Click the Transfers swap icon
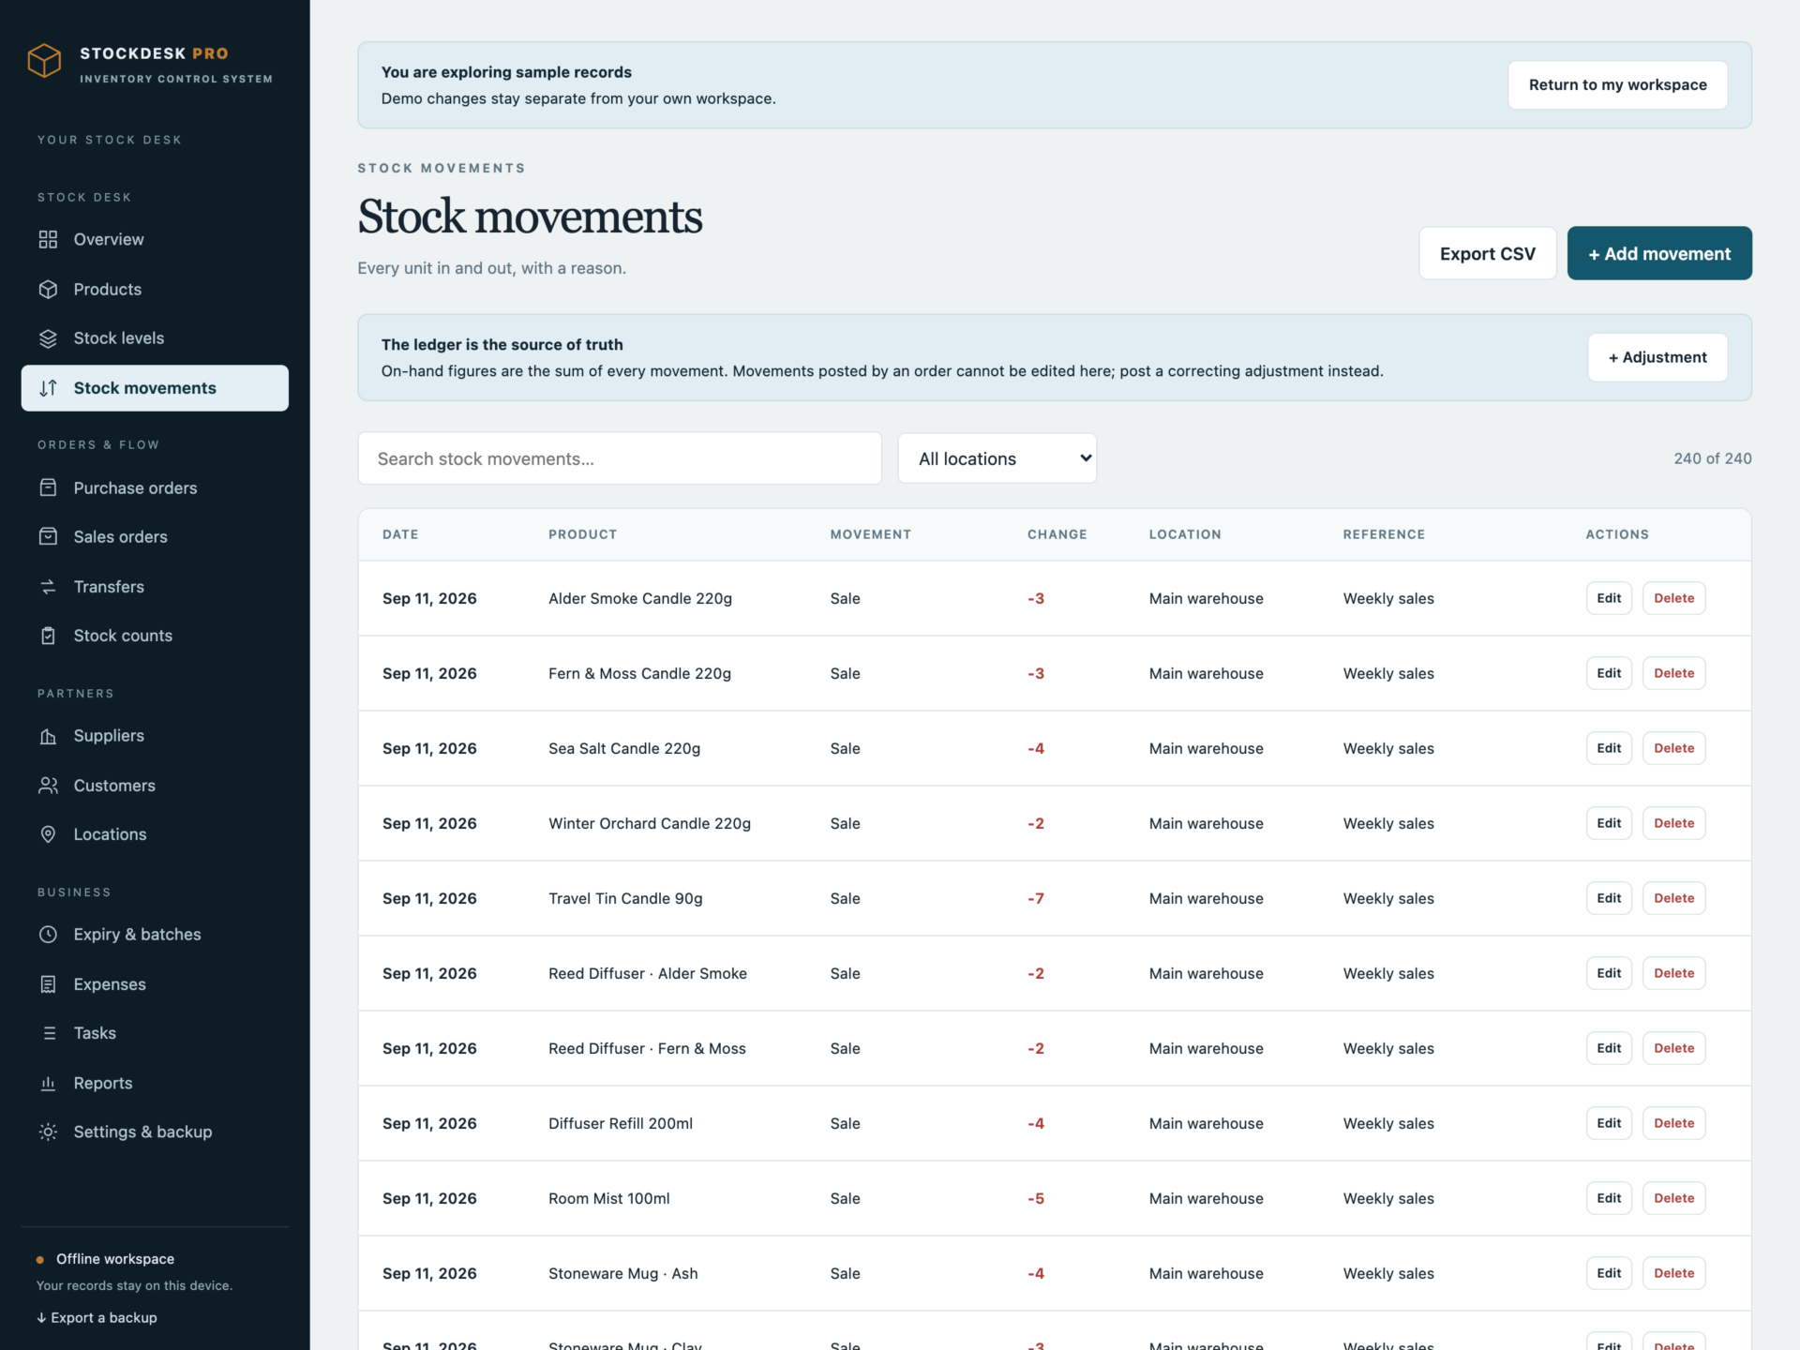This screenshot has width=1800, height=1350. (48, 587)
